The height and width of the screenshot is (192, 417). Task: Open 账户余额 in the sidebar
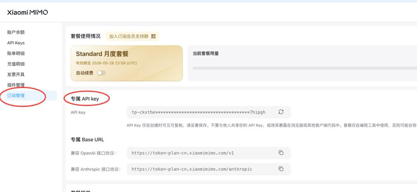(x=16, y=32)
